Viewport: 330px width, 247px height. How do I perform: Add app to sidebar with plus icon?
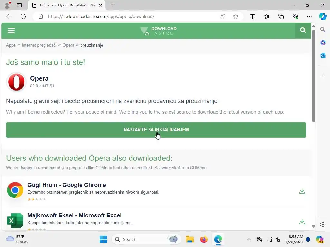pos(323,76)
